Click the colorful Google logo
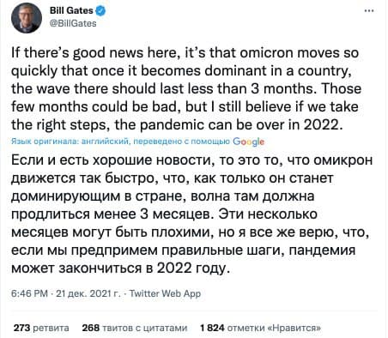Screen dimensions: 388x338 pos(248,142)
